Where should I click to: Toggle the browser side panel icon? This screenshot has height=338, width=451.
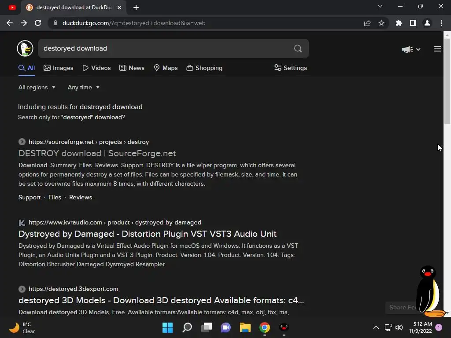pyautogui.click(x=413, y=23)
